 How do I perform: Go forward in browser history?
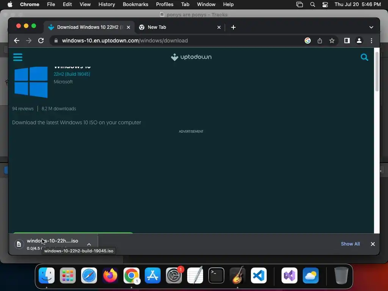(29, 41)
